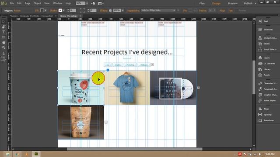Switch to Preview mode
This screenshot has height=157, width=280.
pyautogui.click(x=232, y=3)
